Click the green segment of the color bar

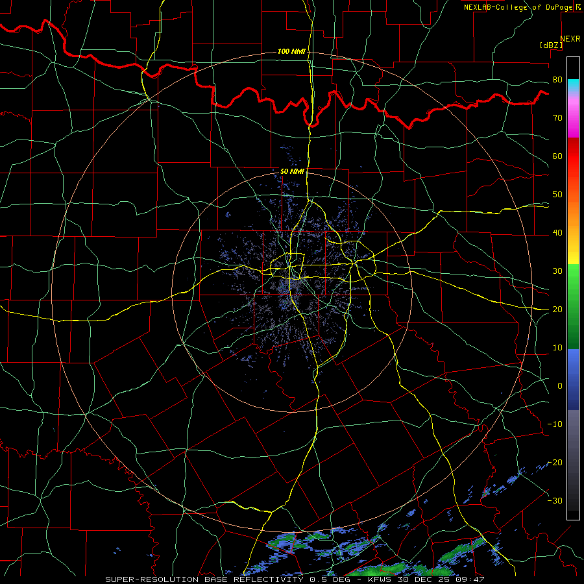pos(573,306)
